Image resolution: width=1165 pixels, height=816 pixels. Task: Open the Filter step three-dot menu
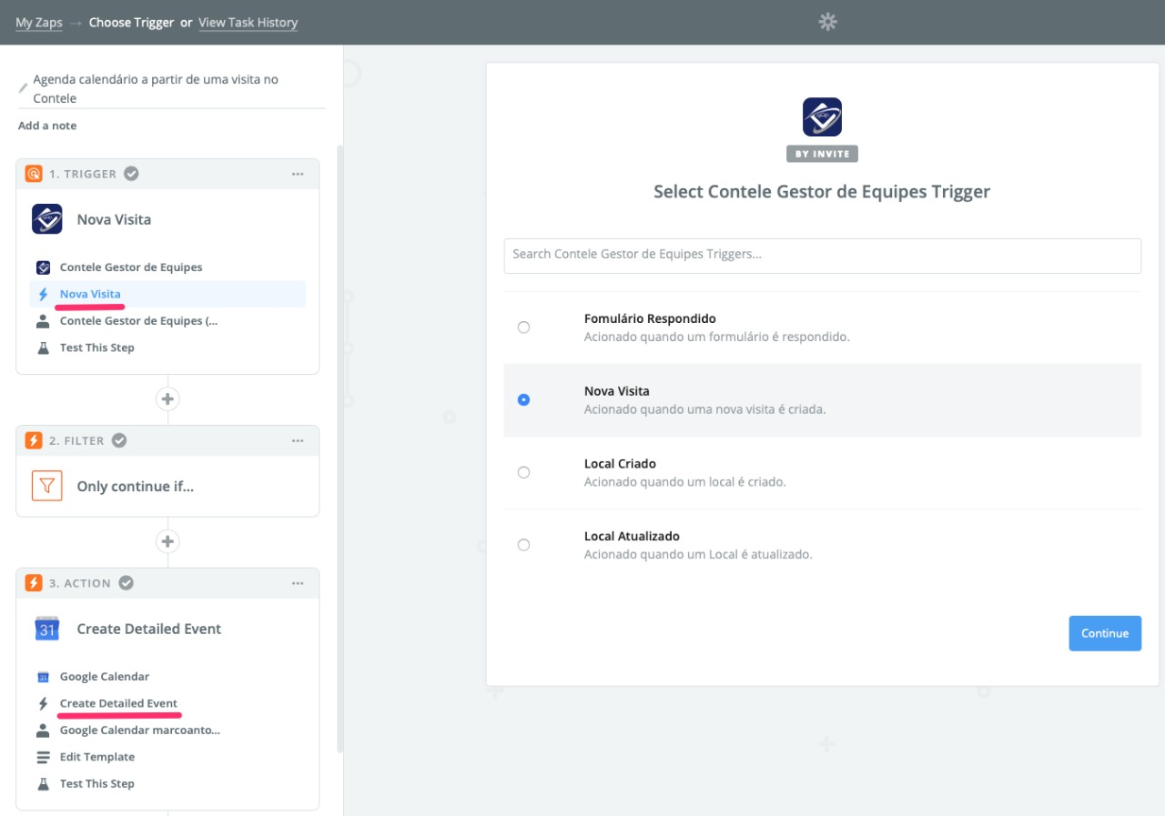[x=298, y=440]
